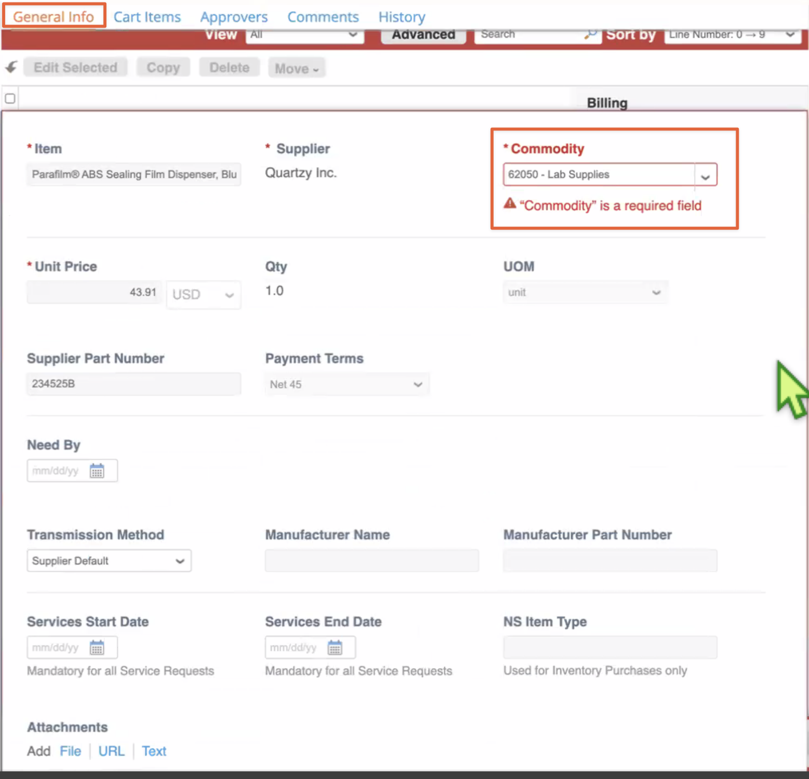The image size is (809, 779).
Task: Click the Commodity required-field warning icon
Action: 510,203
